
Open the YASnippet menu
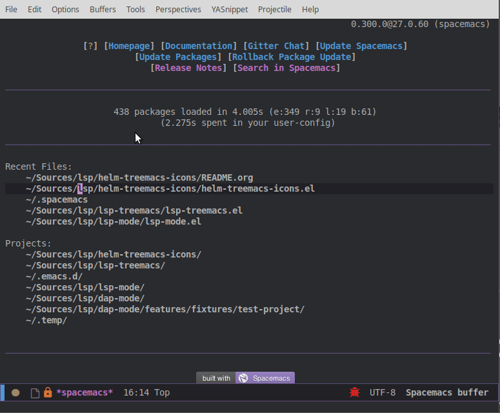point(230,10)
